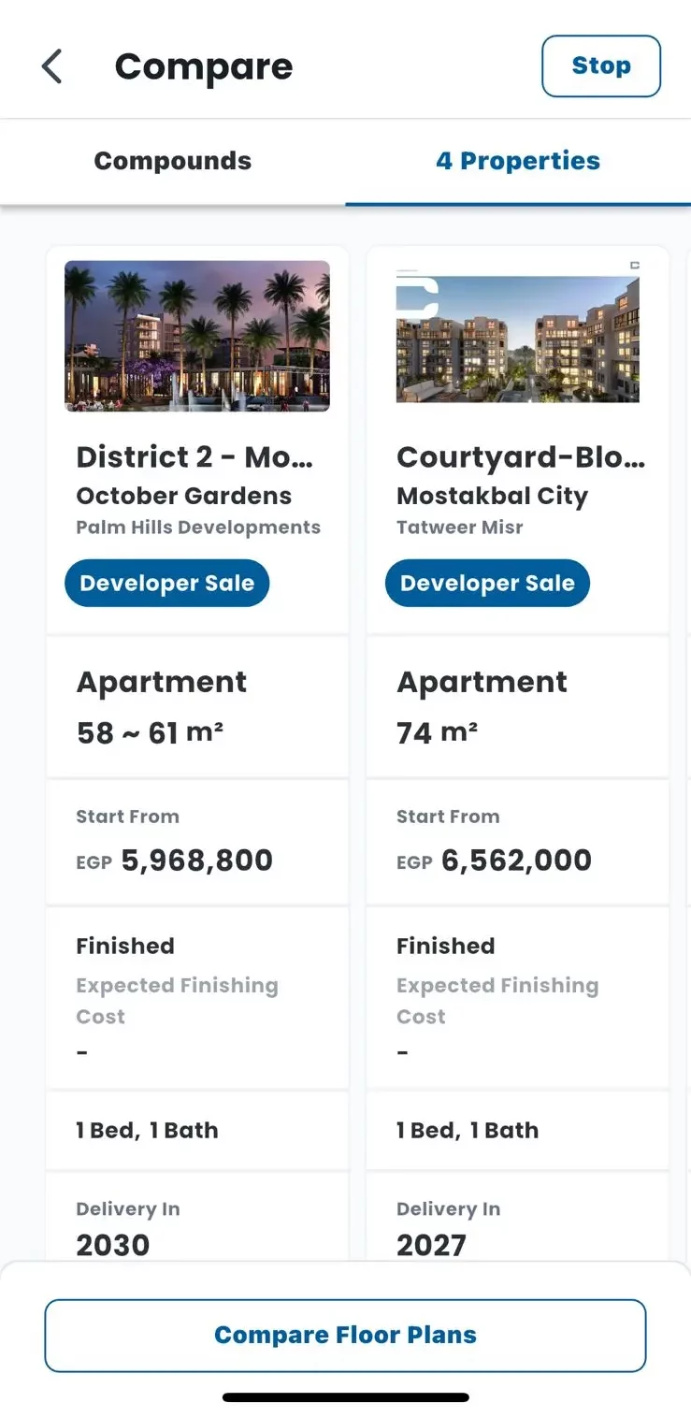Open the Courtyard-Blo... property title
The width and height of the screenshot is (691, 1417).
point(521,456)
